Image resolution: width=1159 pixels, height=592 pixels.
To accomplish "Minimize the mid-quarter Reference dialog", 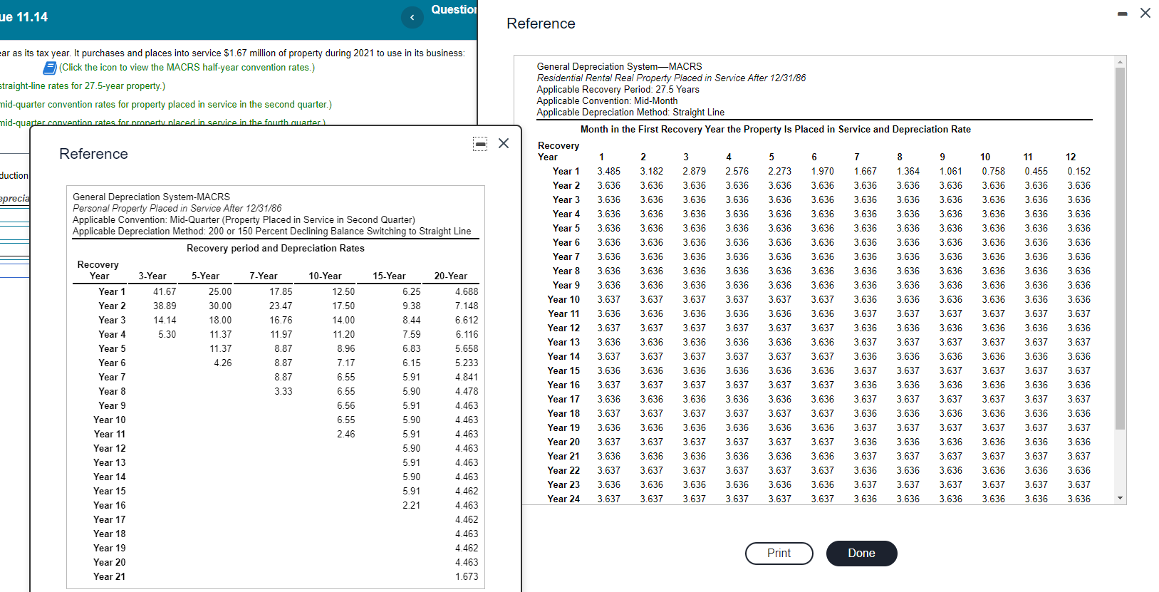I will pyautogui.click(x=481, y=144).
